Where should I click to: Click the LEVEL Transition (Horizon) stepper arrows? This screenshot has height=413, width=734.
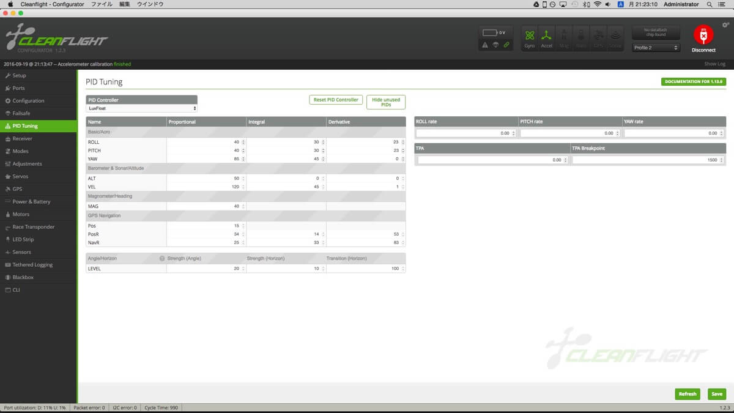click(403, 269)
